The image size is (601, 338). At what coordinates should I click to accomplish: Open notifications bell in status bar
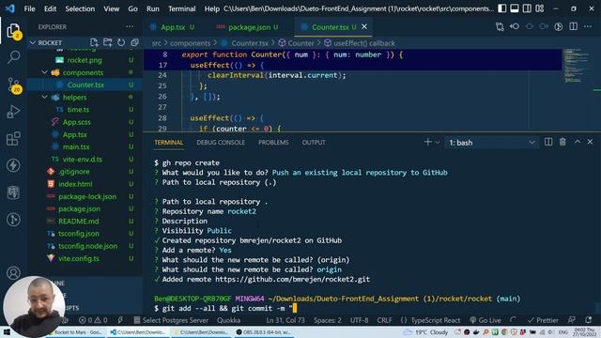[x=589, y=319]
